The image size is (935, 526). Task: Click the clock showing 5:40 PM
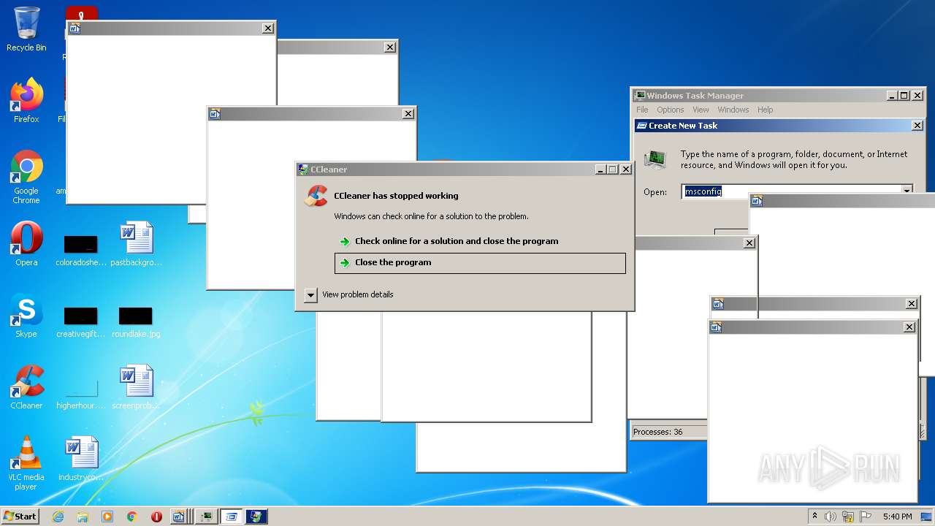pos(897,517)
